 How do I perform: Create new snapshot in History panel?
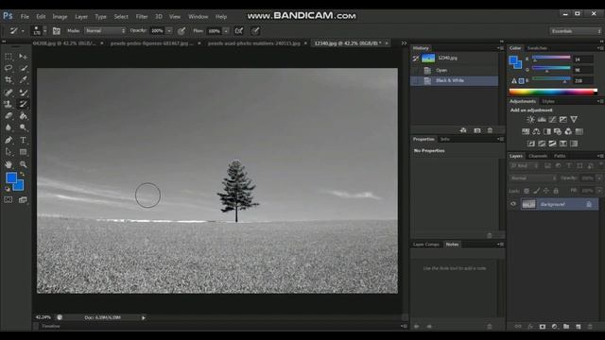[x=477, y=130]
